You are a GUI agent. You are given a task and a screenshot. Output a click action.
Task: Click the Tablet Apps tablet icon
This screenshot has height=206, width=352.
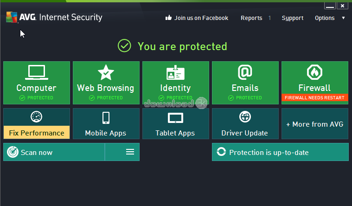175,118
